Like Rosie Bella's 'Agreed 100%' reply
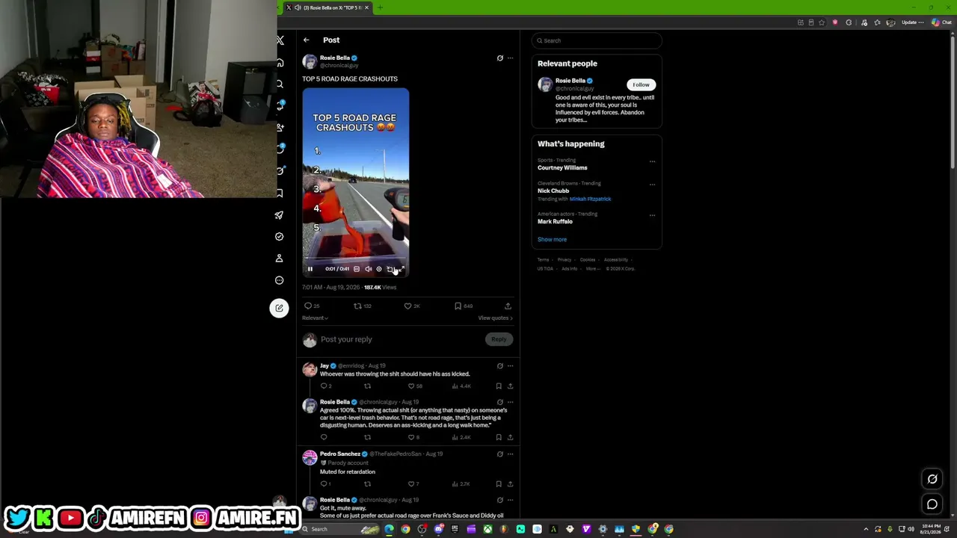957x538 pixels. click(411, 437)
